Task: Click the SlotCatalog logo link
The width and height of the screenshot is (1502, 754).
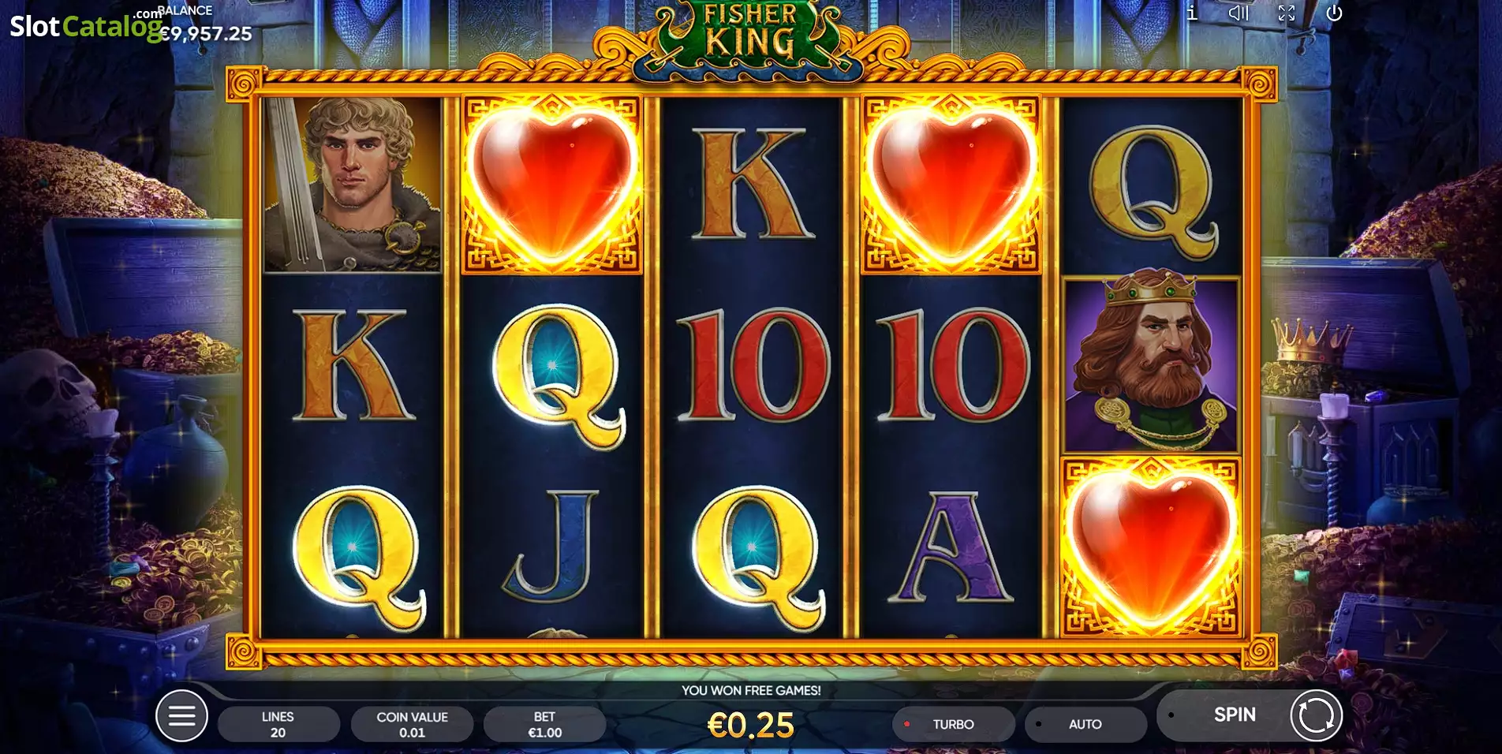Action: tap(87, 25)
